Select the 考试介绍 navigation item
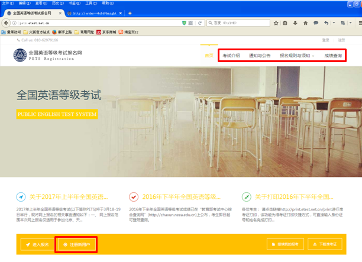 [231, 56]
